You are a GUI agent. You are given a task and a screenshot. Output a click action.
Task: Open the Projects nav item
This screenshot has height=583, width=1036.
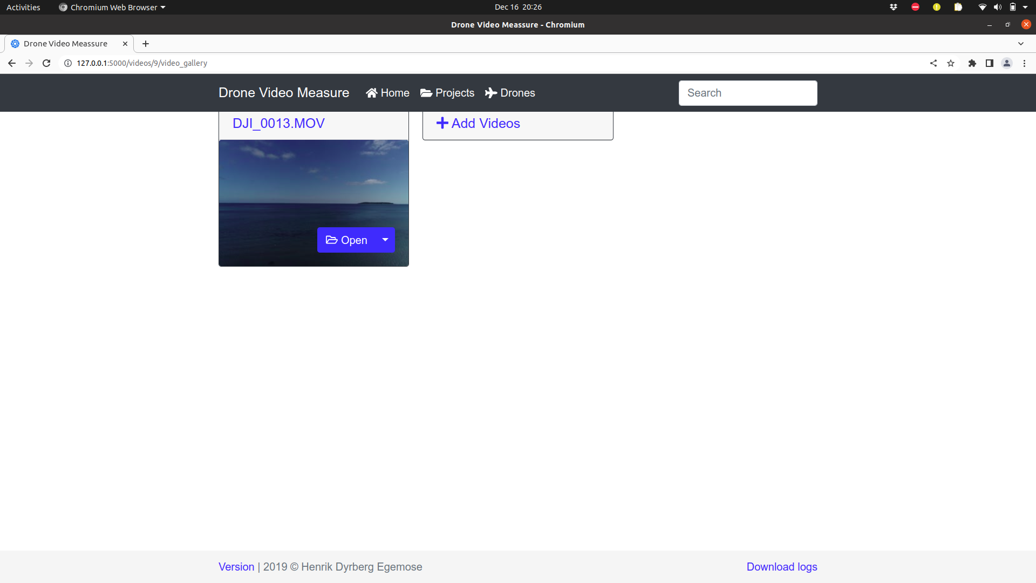point(447,93)
